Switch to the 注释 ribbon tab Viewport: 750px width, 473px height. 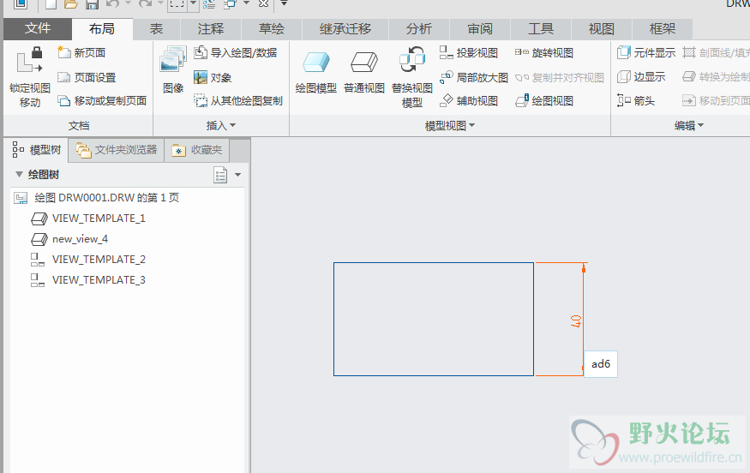click(x=210, y=29)
